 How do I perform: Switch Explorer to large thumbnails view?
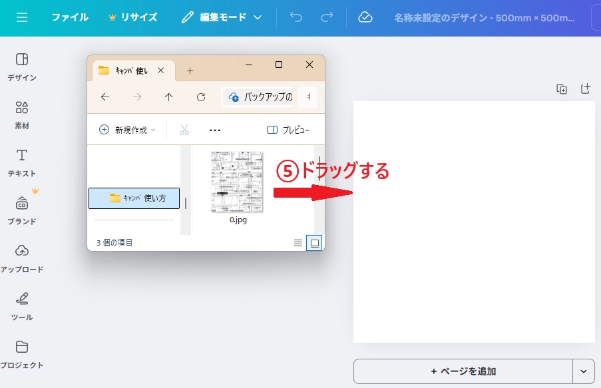[x=315, y=243]
